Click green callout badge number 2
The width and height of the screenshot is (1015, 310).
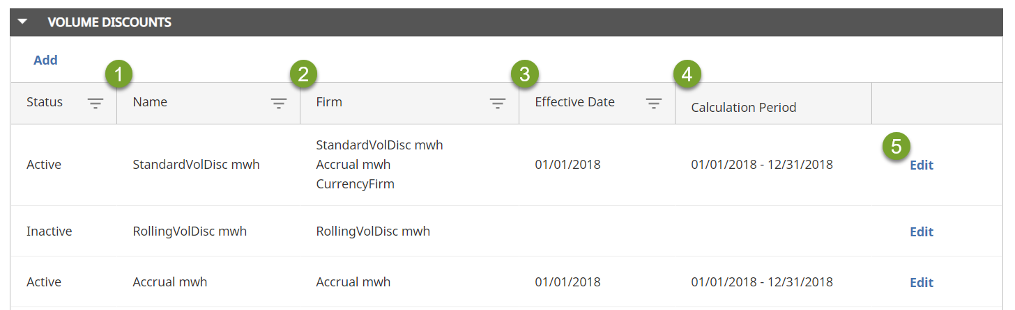303,74
